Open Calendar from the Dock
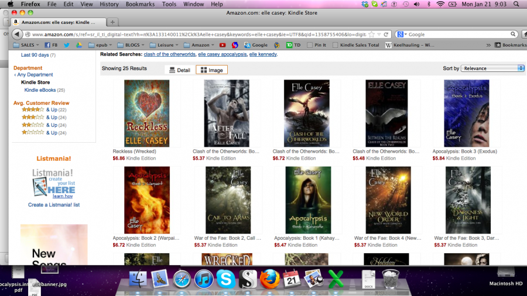527x296 pixels. tap(292, 278)
